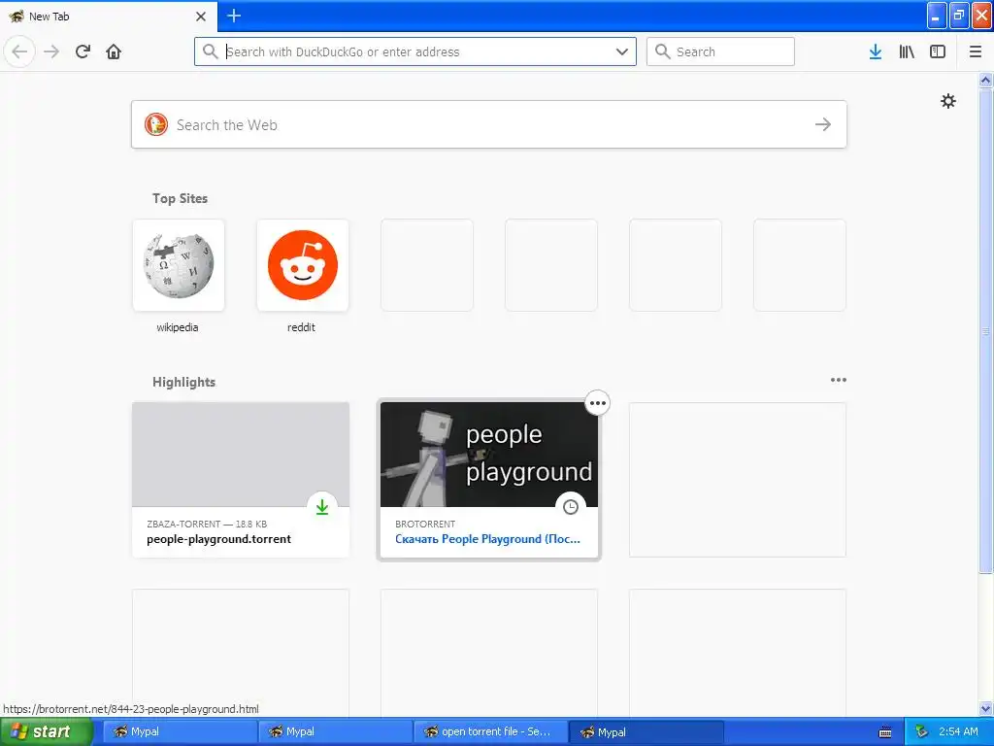Open the reddit top site tile
This screenshot has height=746, width=994.
point(303,265)
